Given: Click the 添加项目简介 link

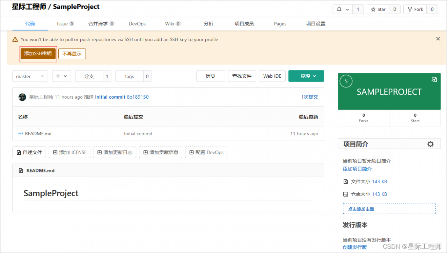Looking at the screenshot, I should pos(357,169).
